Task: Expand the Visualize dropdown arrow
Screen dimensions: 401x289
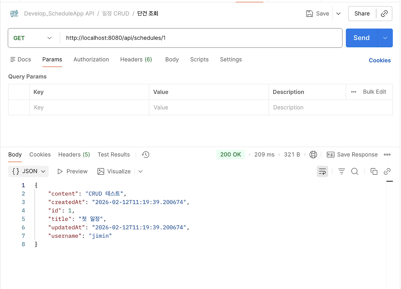Action: pyautogui.click(x=140, y=171)
